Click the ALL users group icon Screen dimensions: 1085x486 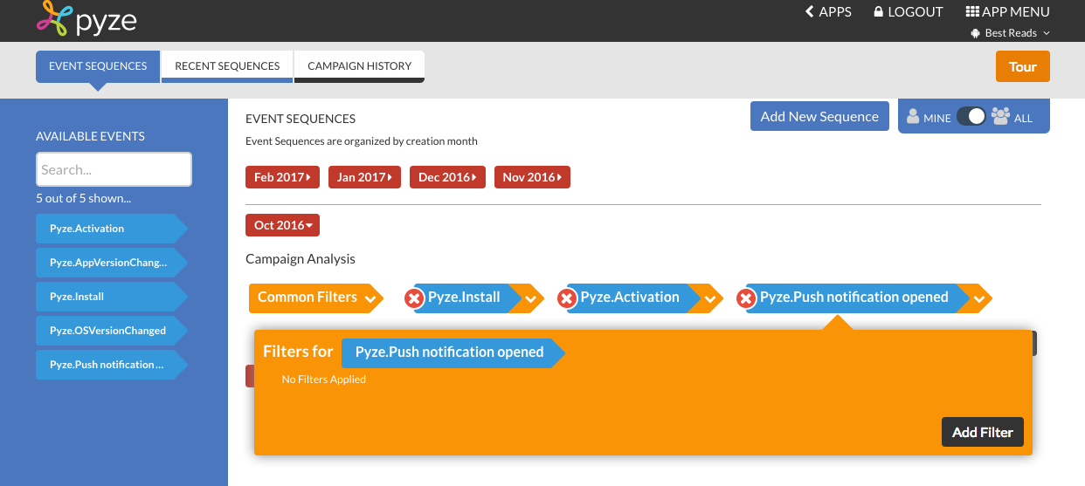pos(1001,116)
